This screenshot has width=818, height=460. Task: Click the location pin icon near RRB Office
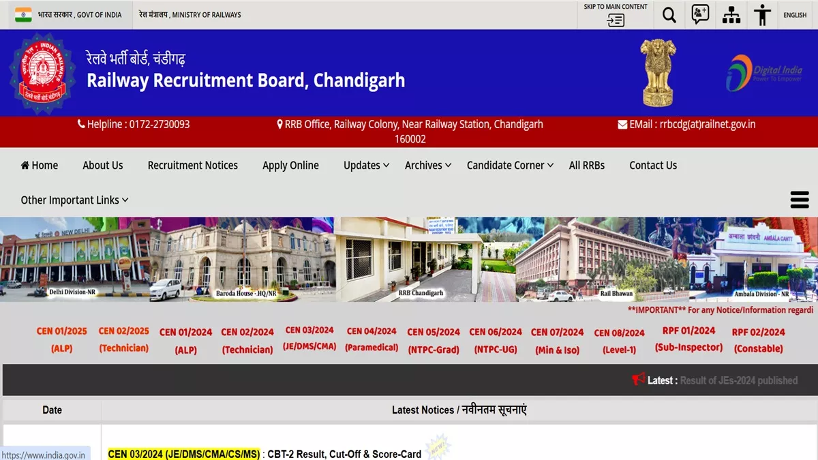[279, 124]
